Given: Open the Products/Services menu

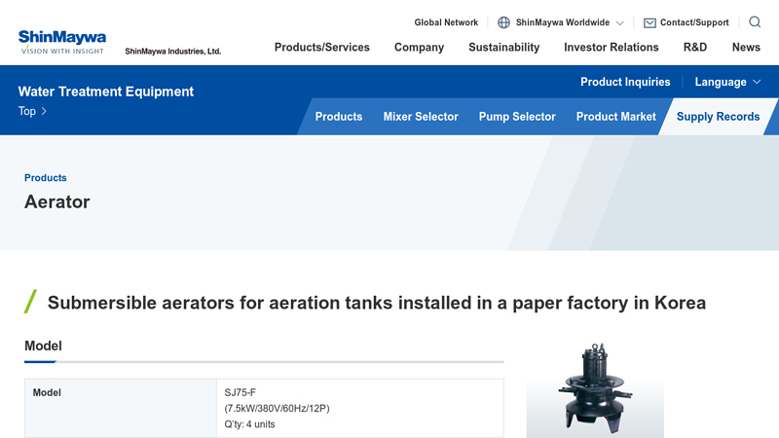Looking at the screenshot, I should tap(321, 47).
